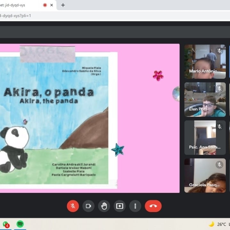The width and height of the screenshot is (230, 230).
Task: Select Marlo Antônio's video tile
Action: 205,61
